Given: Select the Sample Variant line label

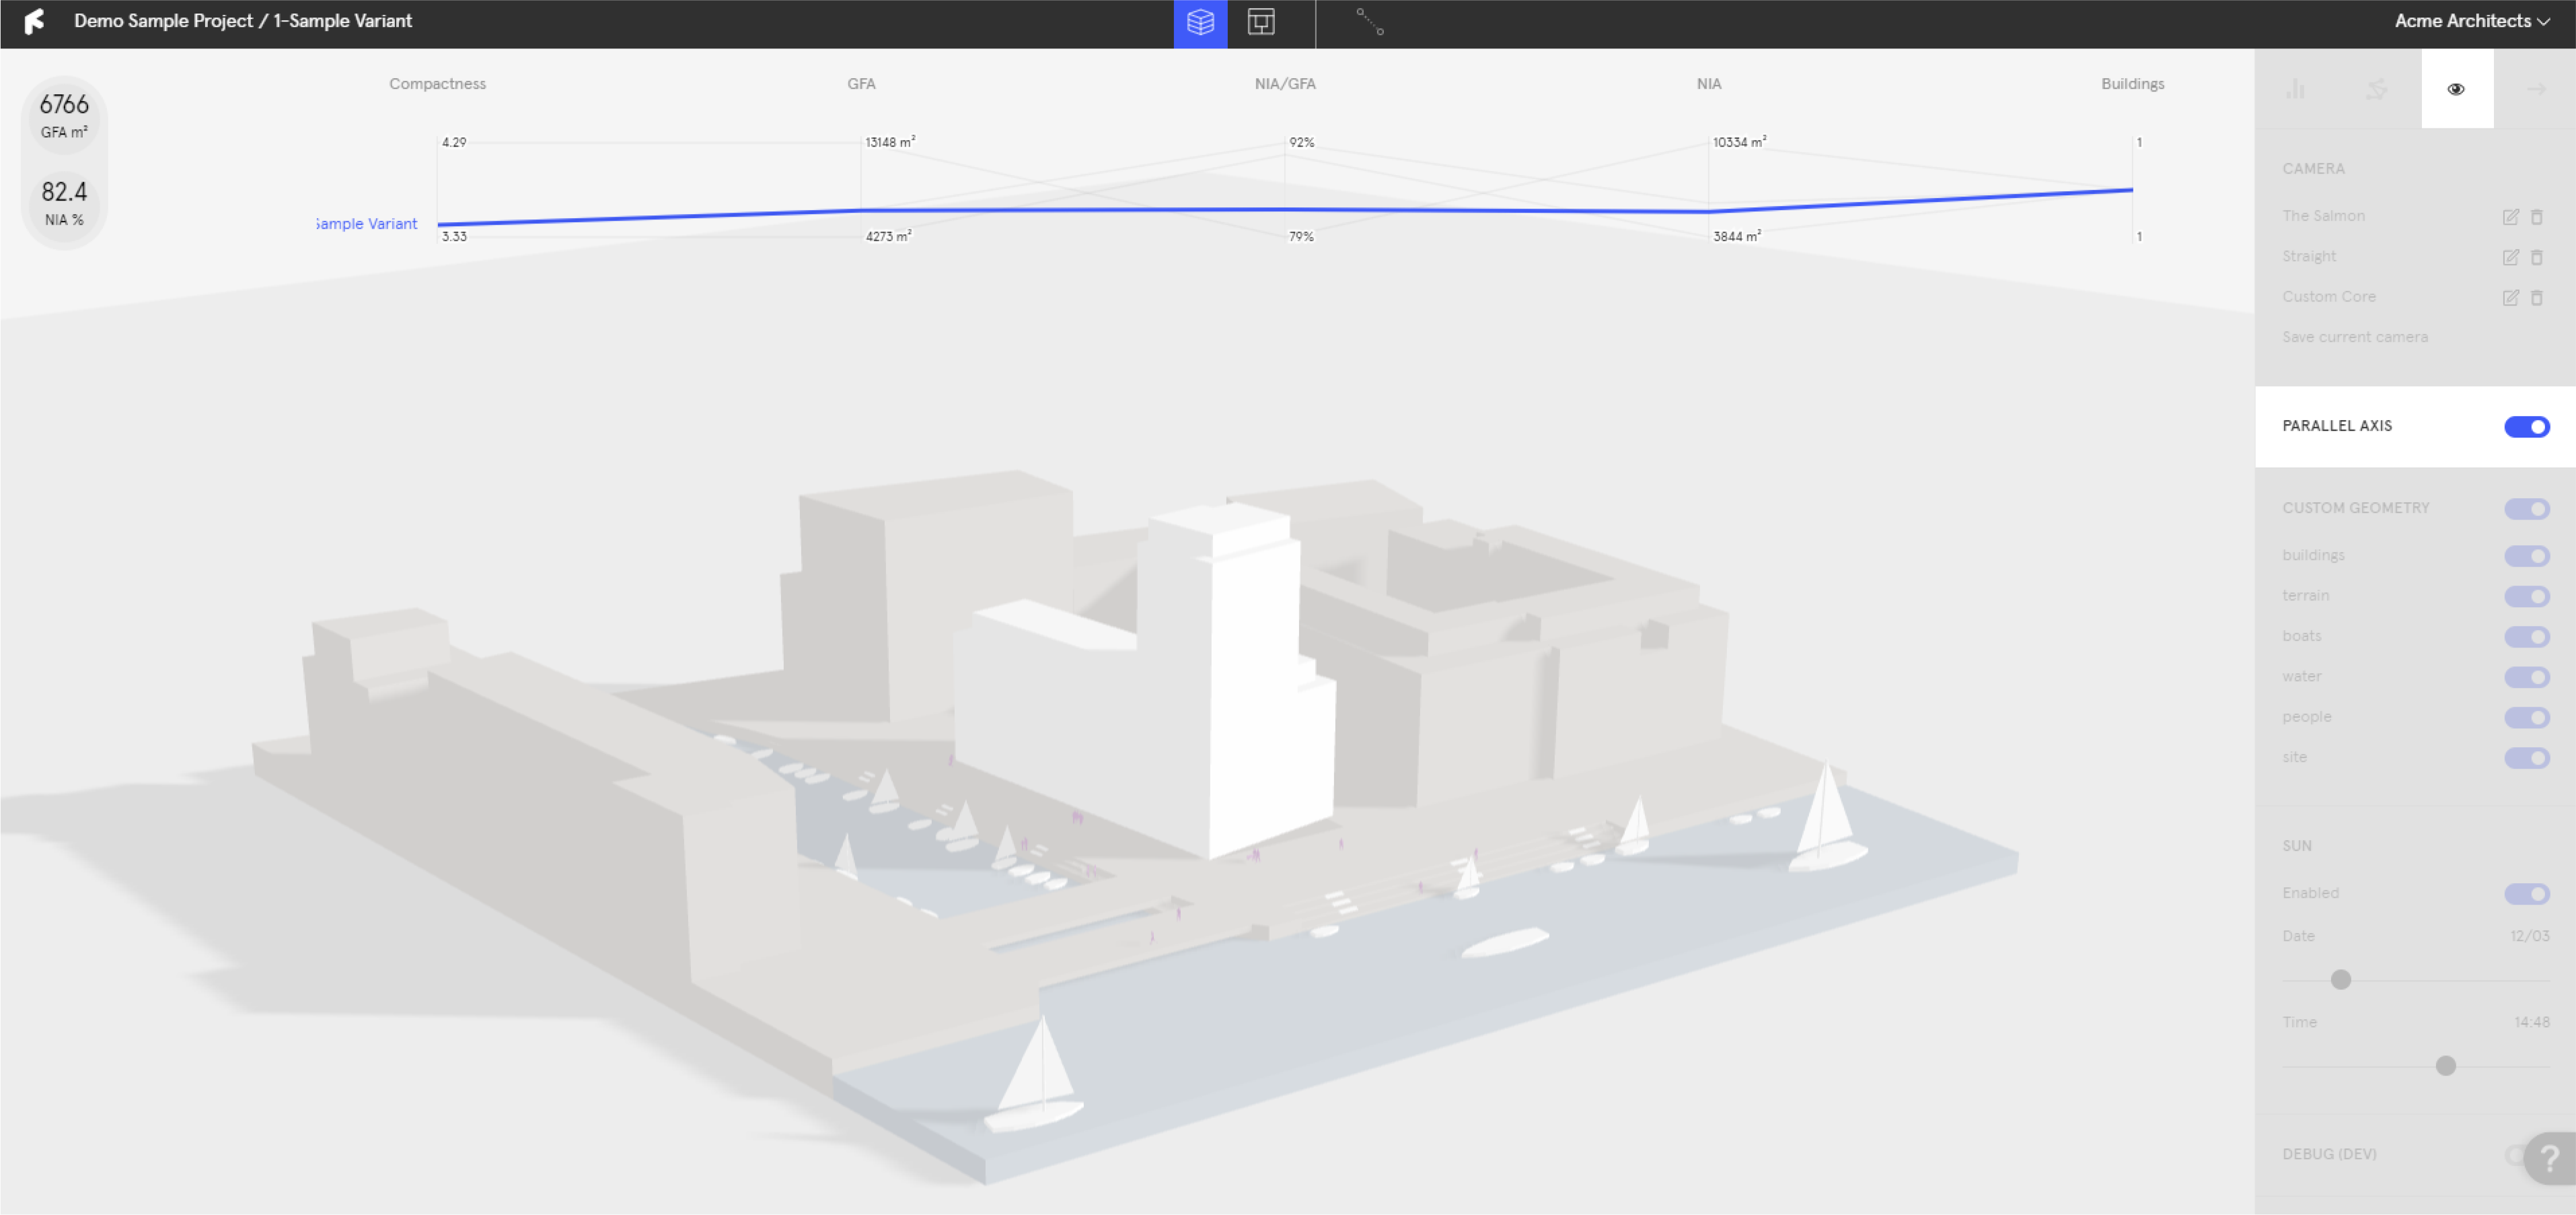Looking at the screenshot, I should click(x=366, y=224).
